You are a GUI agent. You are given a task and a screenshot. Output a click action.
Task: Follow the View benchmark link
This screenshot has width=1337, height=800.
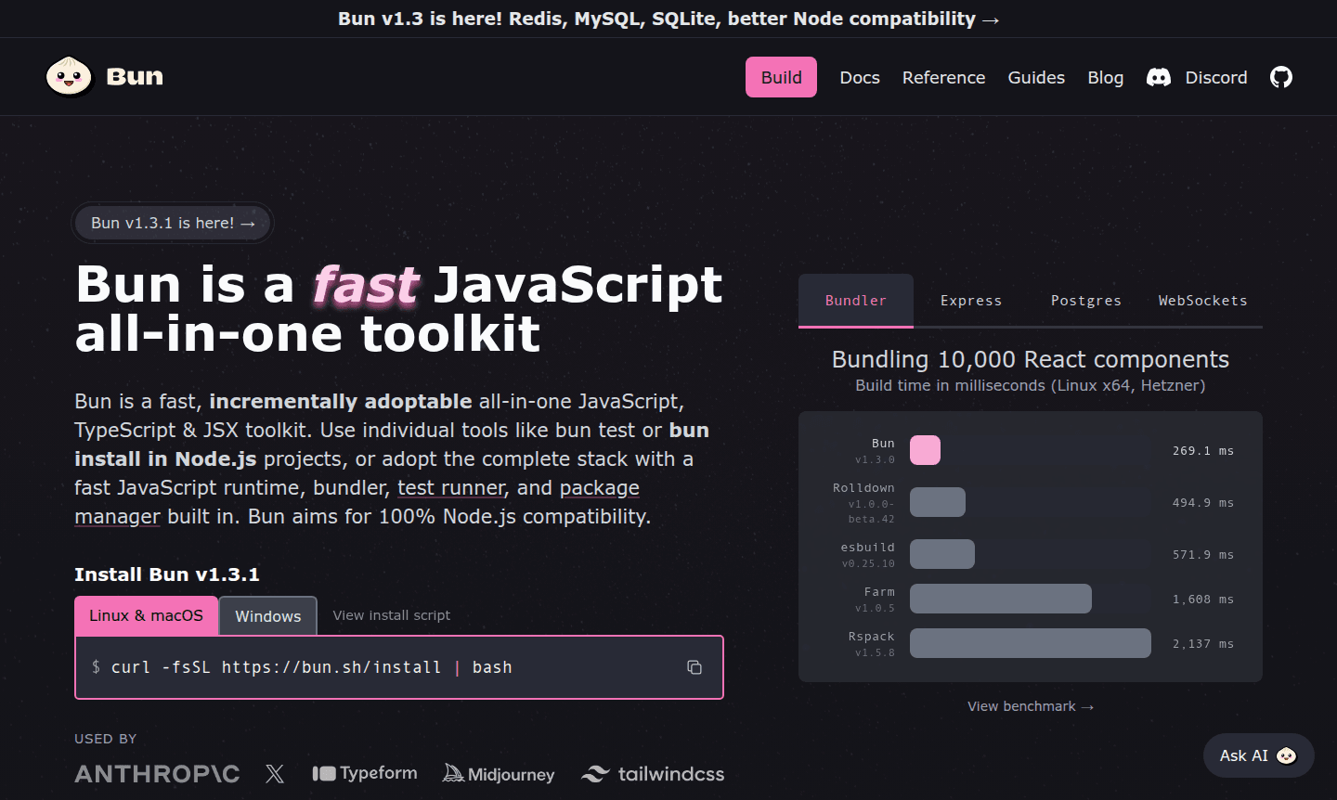point(1030,706)
